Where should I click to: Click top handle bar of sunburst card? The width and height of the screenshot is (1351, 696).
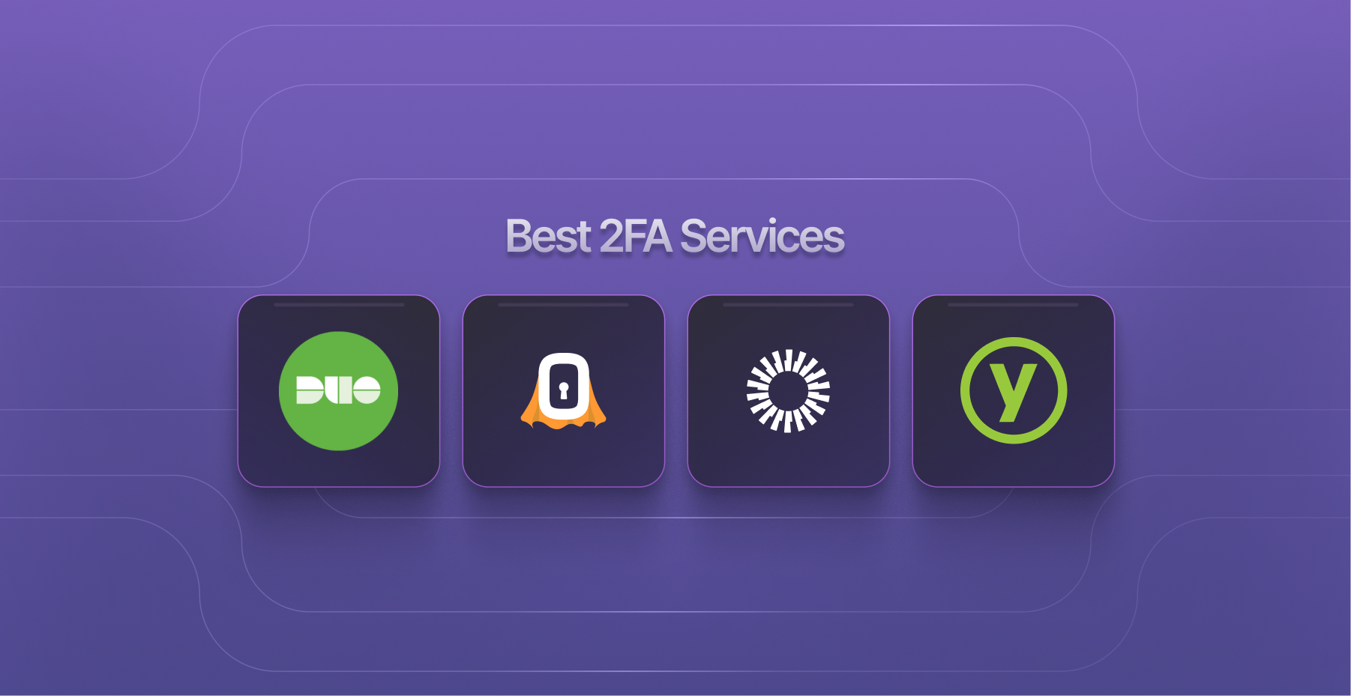click(789, 305)
